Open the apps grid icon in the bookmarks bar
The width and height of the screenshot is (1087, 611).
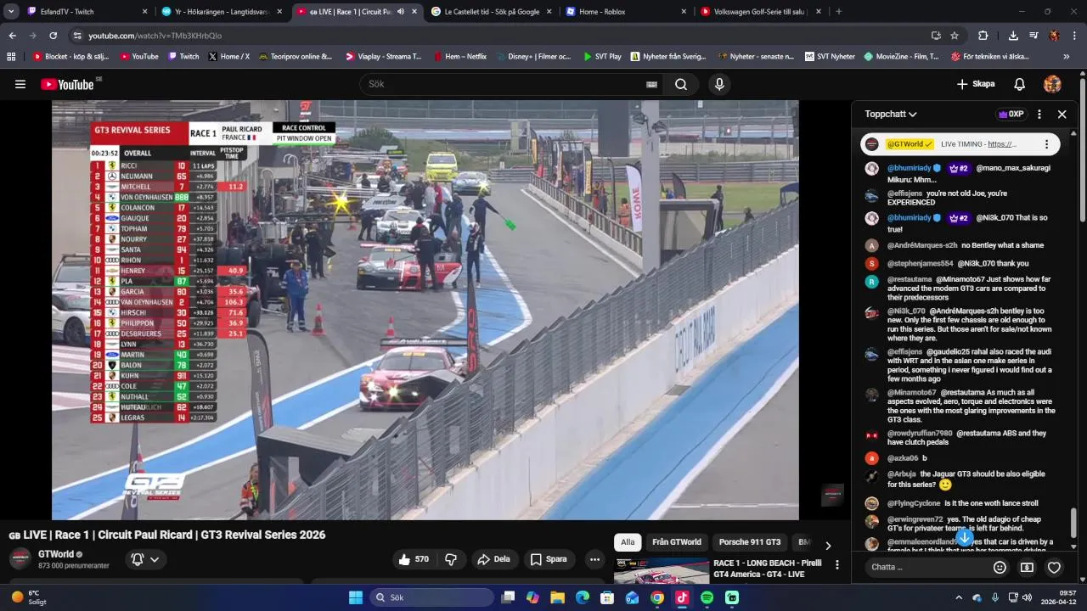pyautogui.click(x=11, y=57)
